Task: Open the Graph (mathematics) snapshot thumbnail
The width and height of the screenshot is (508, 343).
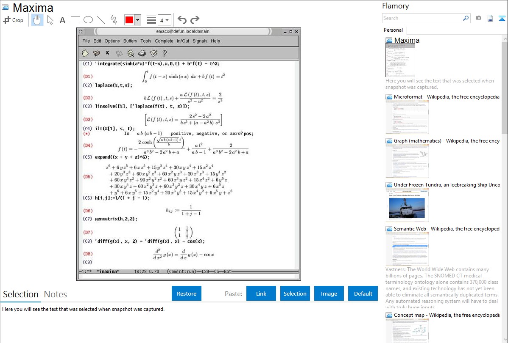Action: coord(407,161)
